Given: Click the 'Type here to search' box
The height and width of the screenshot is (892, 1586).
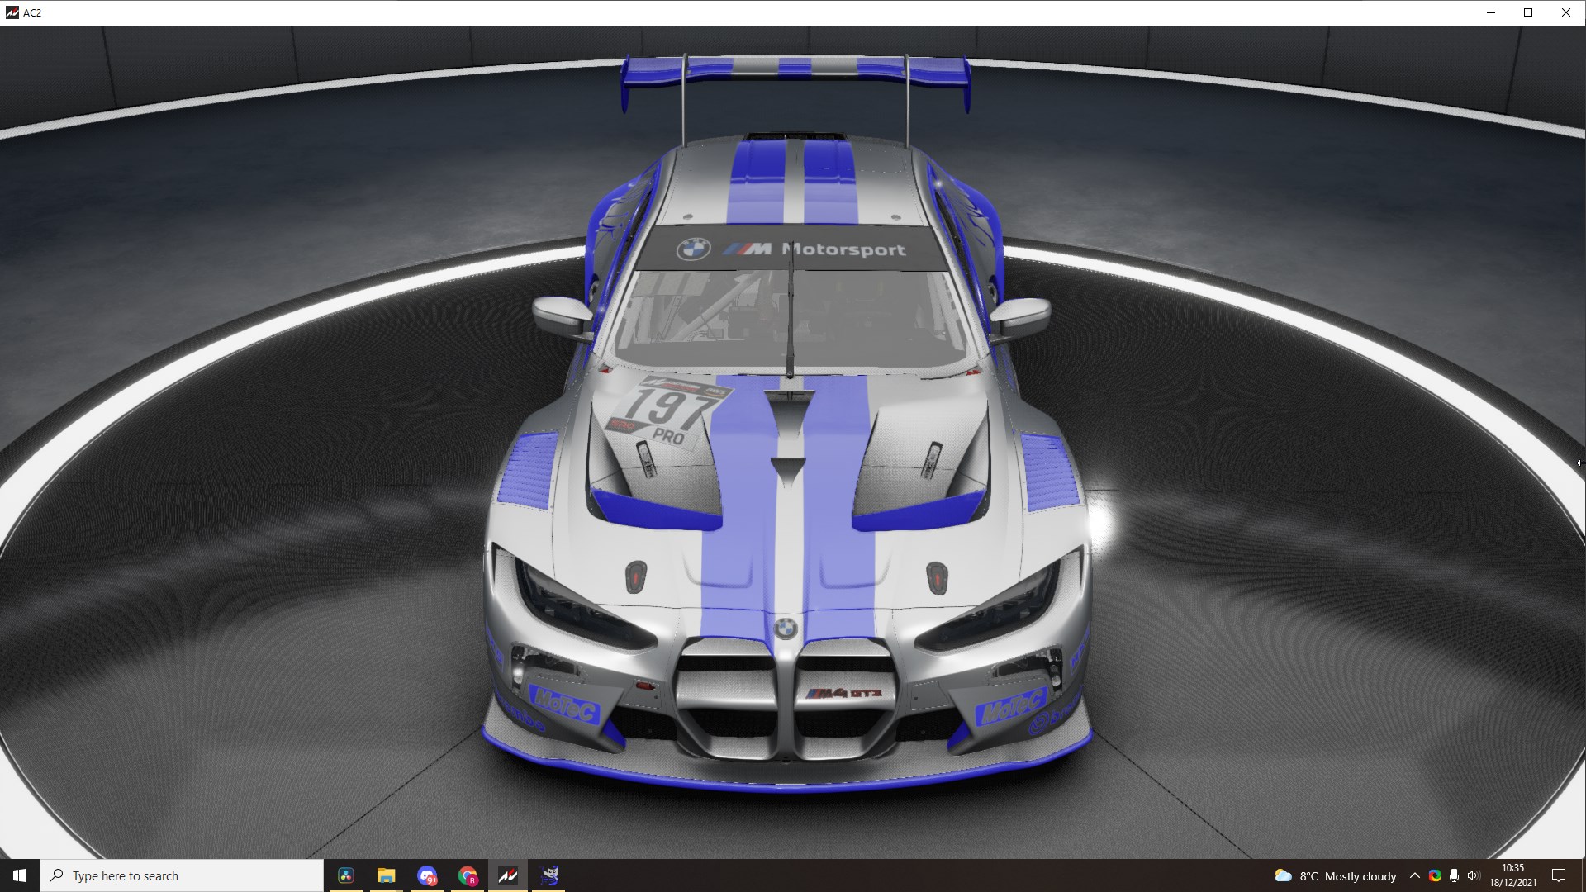Looking at the screenshot, I should tap(182, 875).
